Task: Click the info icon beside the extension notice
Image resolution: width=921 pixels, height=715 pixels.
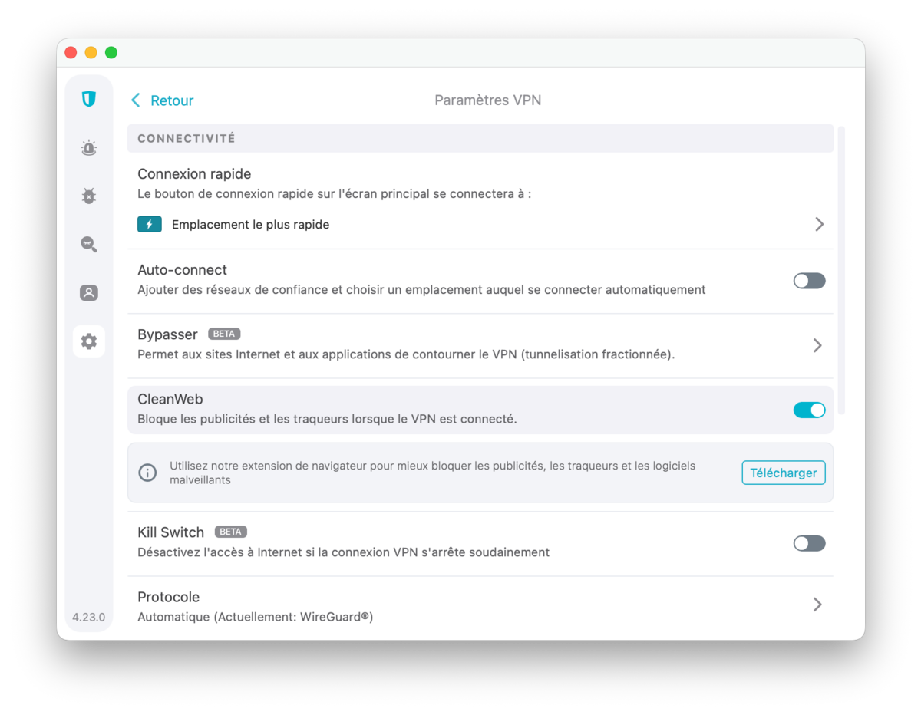Action: [x=147, y=473]
